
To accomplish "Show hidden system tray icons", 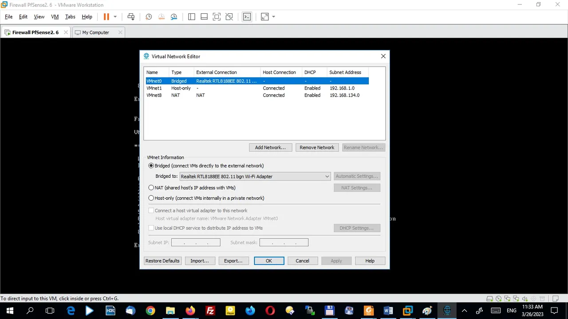I will 464,311.
